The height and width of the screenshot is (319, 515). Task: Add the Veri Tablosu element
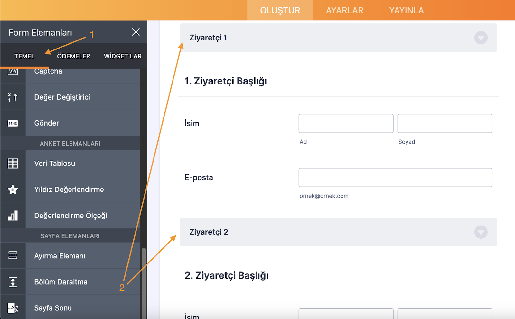click(x=70, y=163)
